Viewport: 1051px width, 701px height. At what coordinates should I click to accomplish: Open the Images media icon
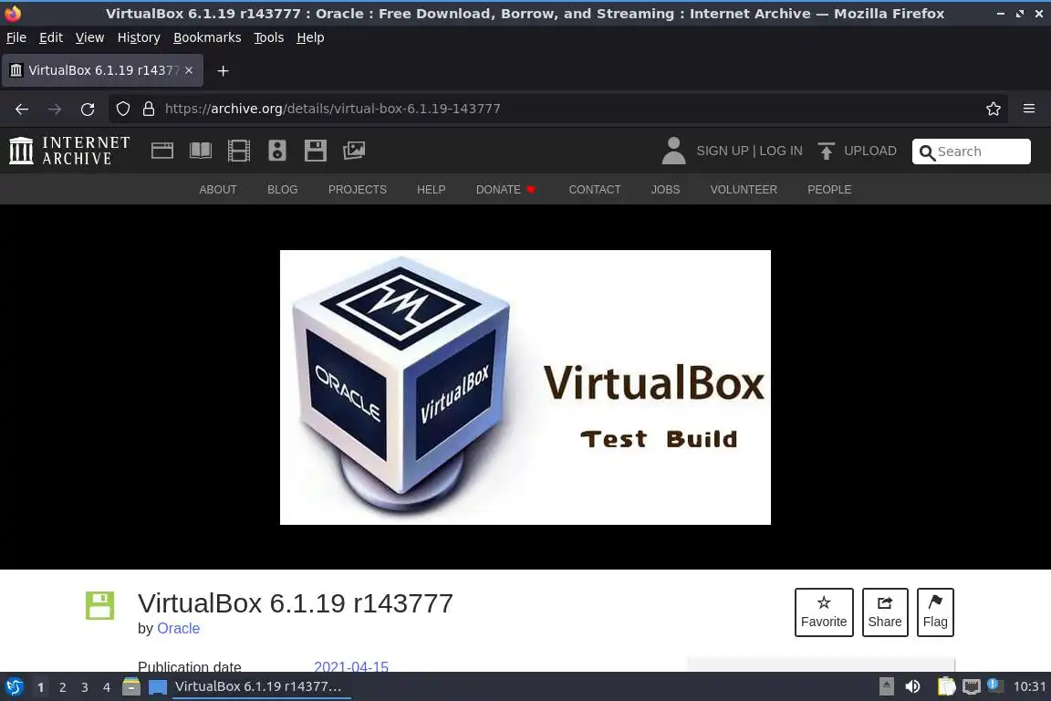click(354, 151)
